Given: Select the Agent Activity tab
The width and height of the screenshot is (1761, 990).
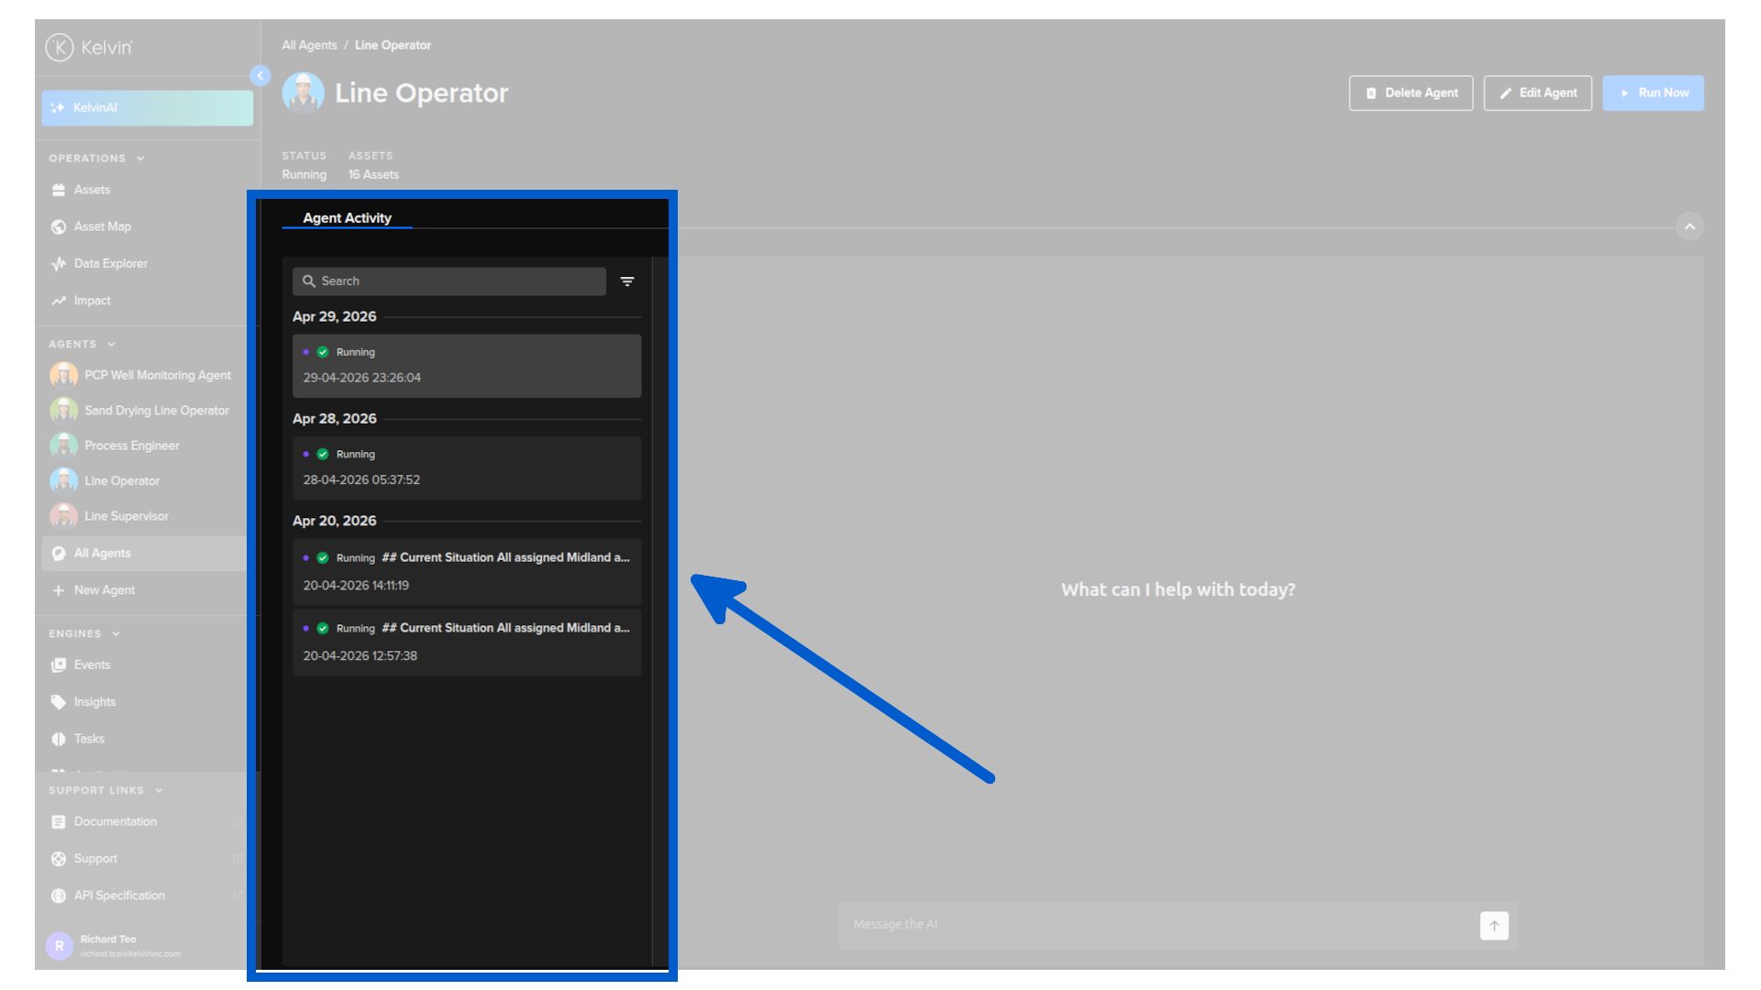Looking at the screenshot, I should click(347, 218).
